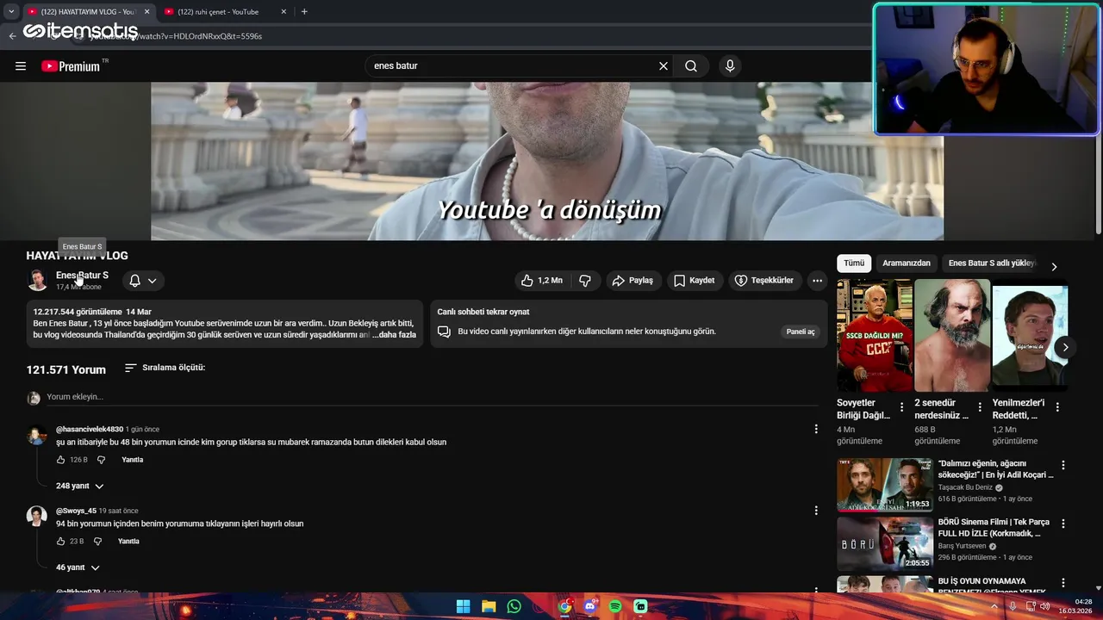Open live chat with 'Paneli aç' button
This screenshot has height=620, width=1103.
tap(801, 332)
